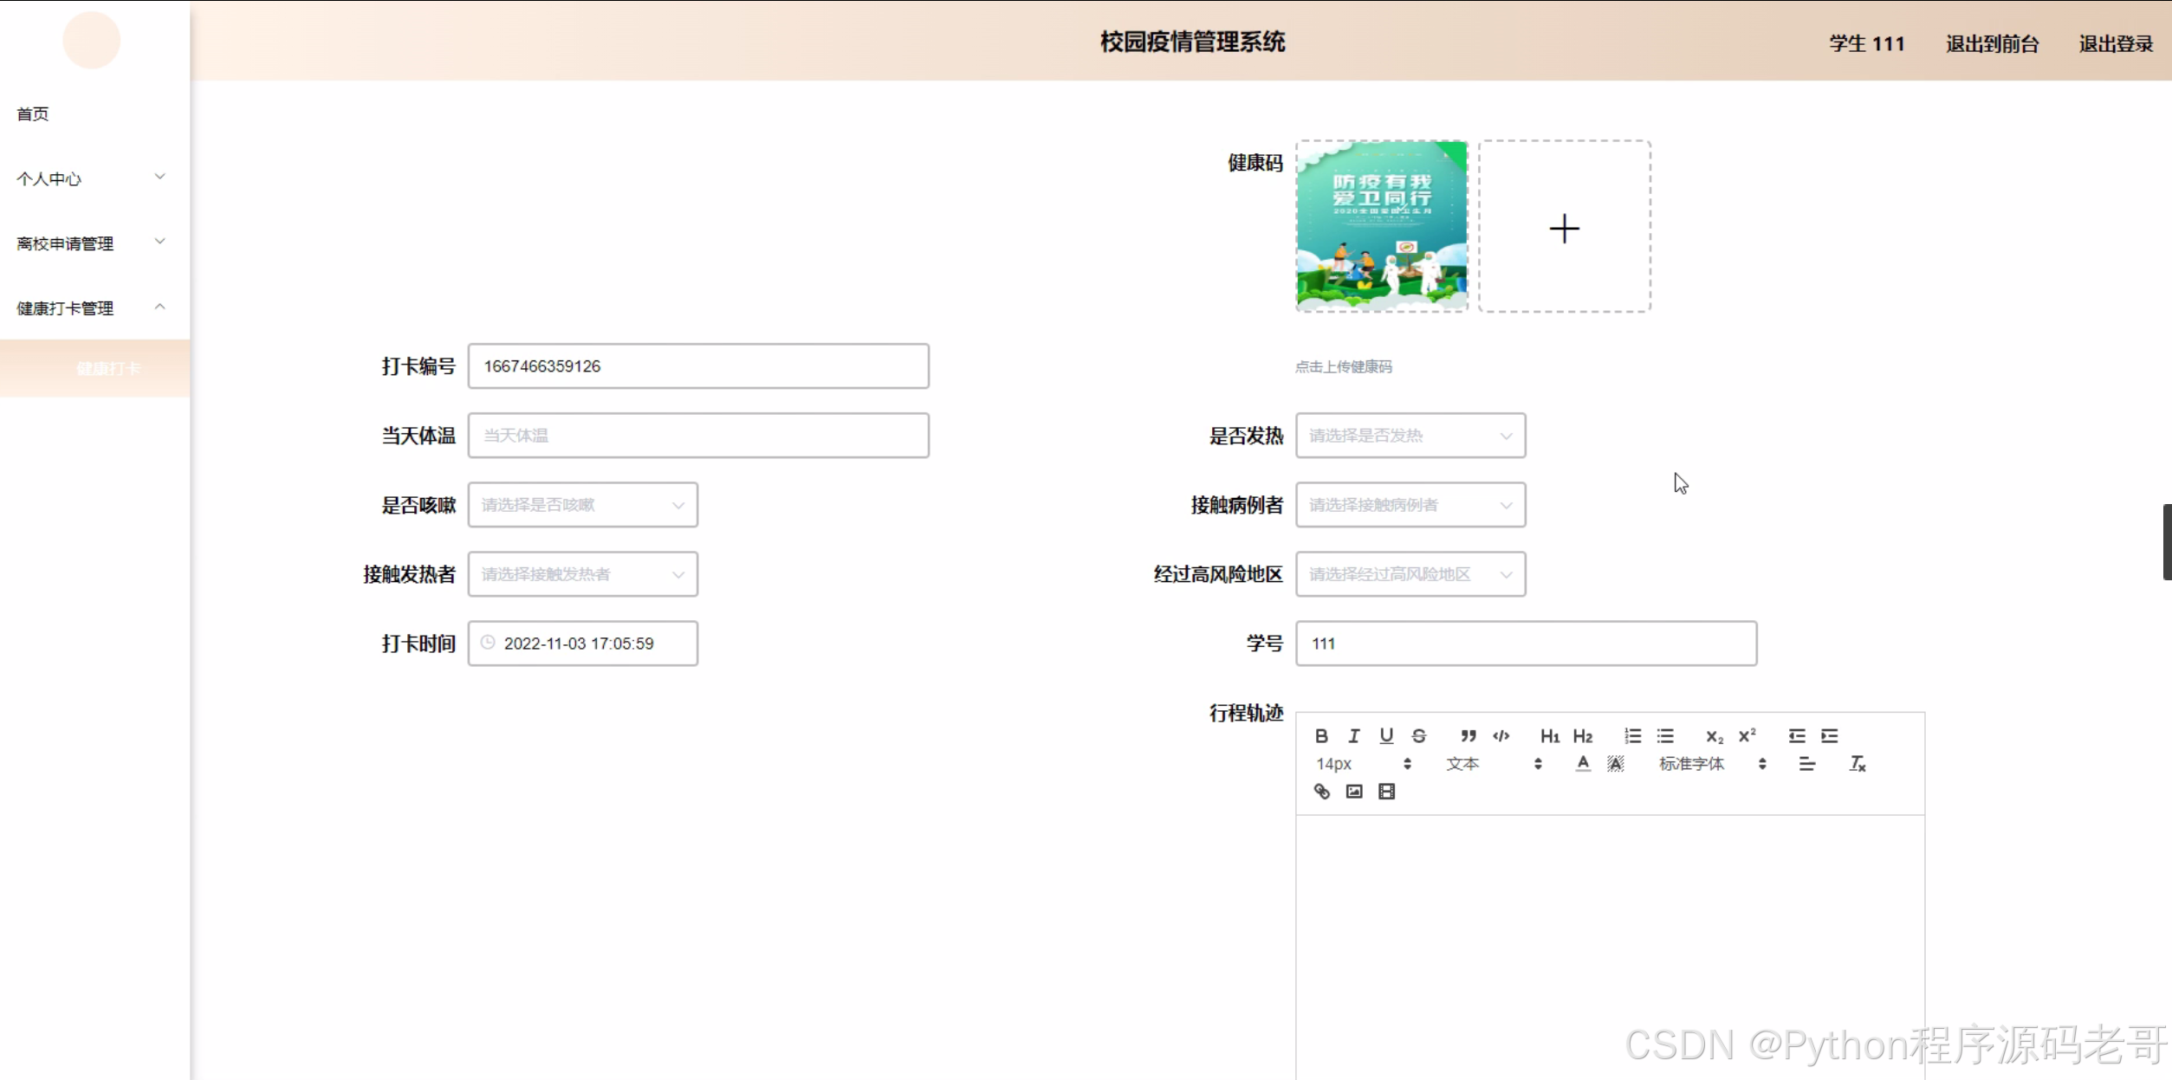Insert a code block with the code icon
This screenshot has width=2172, height=1080.
(x=1501, y=736)
